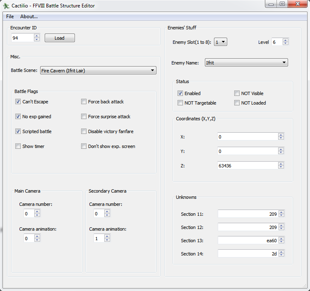The width and height of the screenshot is (310, 291).
Task: Click the Y coordinate field
Action: tap(248, 151)
